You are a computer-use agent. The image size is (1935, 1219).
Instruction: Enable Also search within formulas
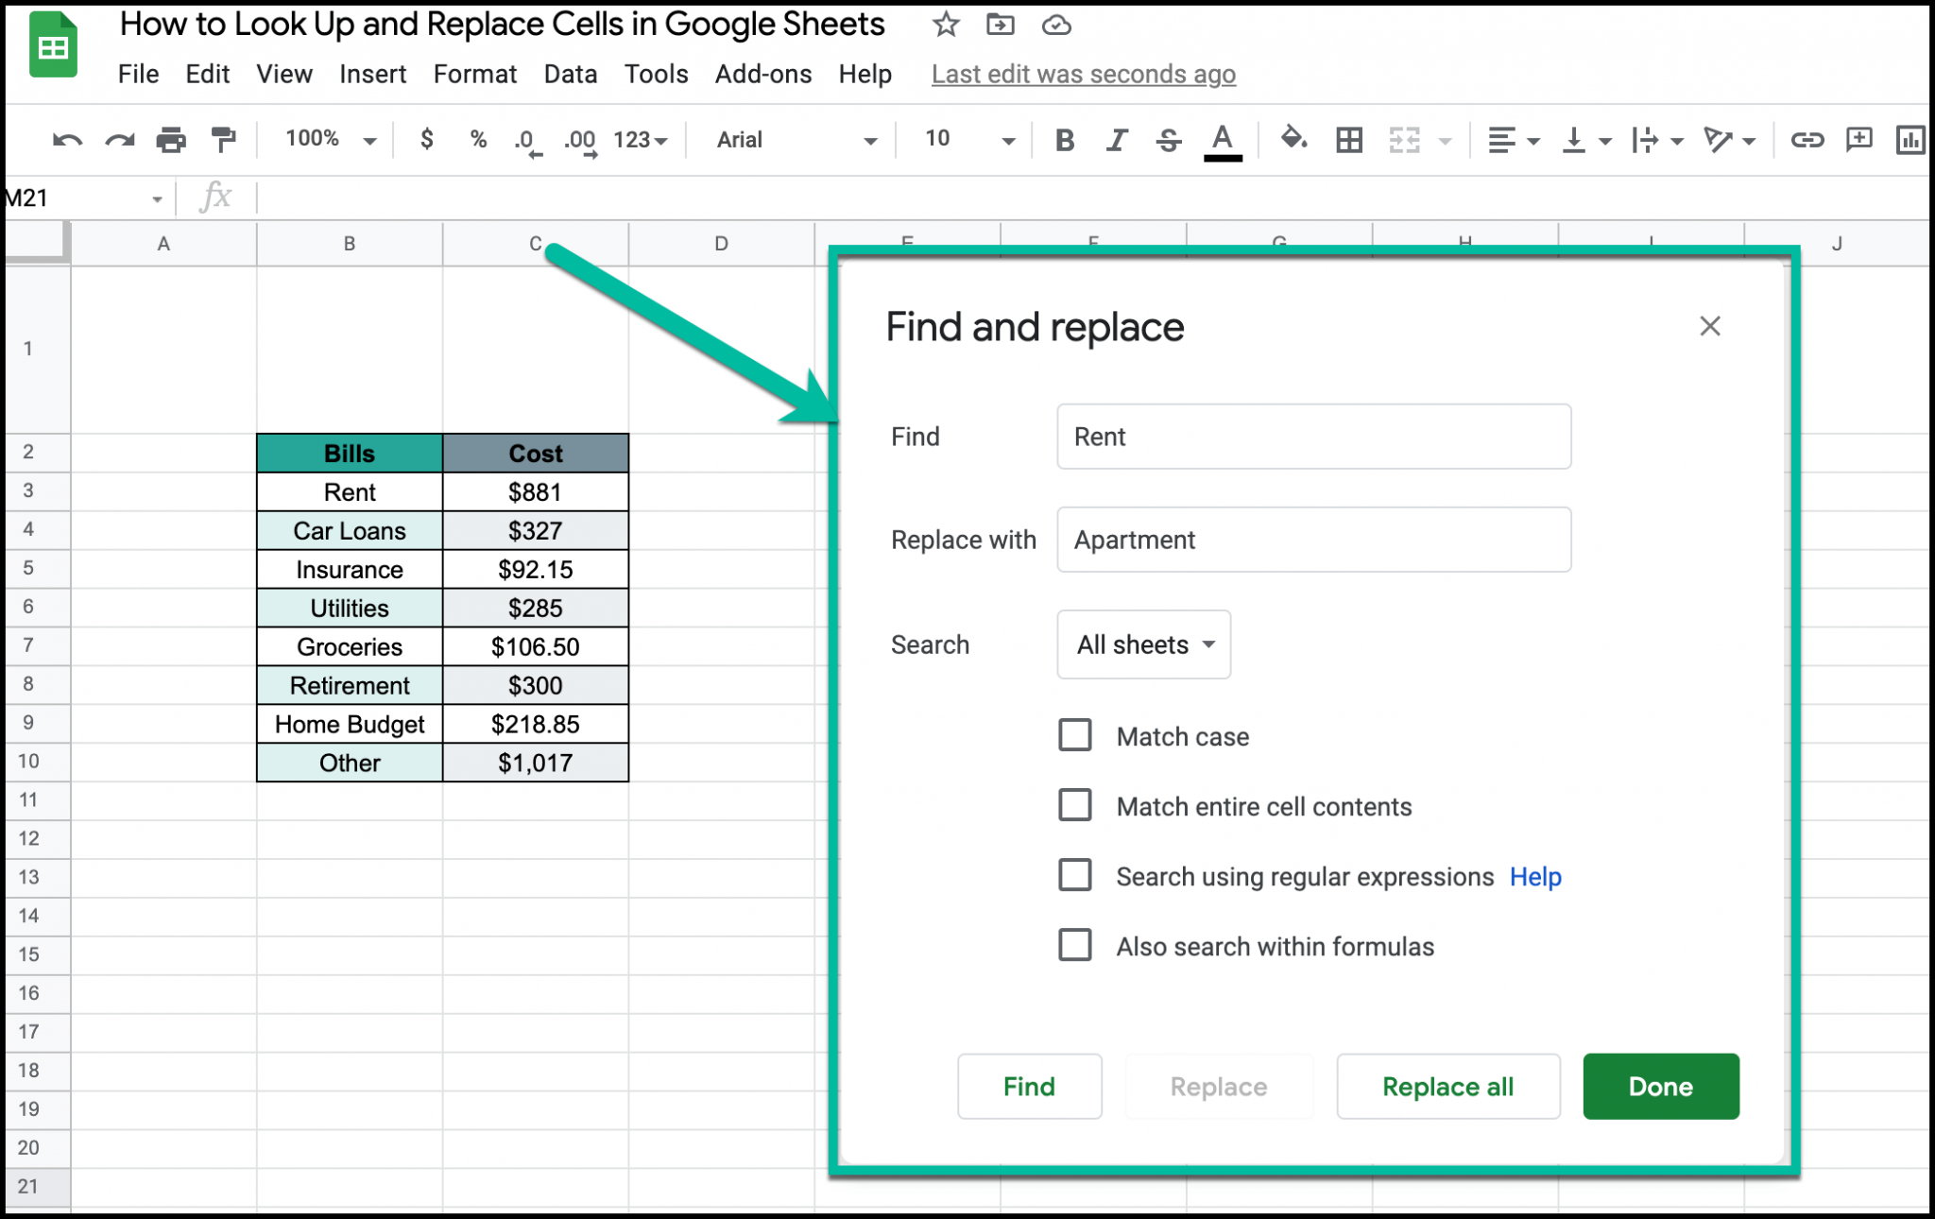coord(1075,945)
